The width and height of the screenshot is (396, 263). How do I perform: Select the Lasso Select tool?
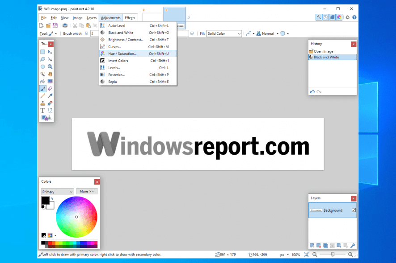tap(42, 59)
